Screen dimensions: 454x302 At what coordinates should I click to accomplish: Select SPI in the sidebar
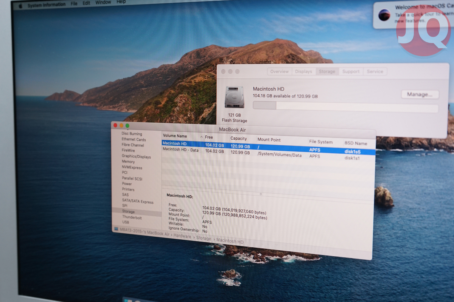[x=124, y=206]
